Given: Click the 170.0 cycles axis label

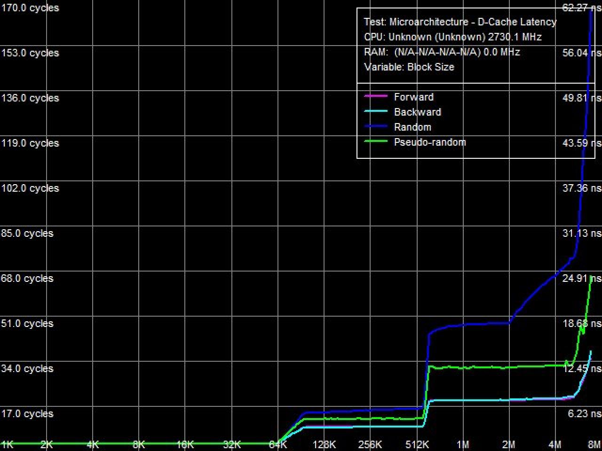Looking at the screenshot, I should pos(30,8).
